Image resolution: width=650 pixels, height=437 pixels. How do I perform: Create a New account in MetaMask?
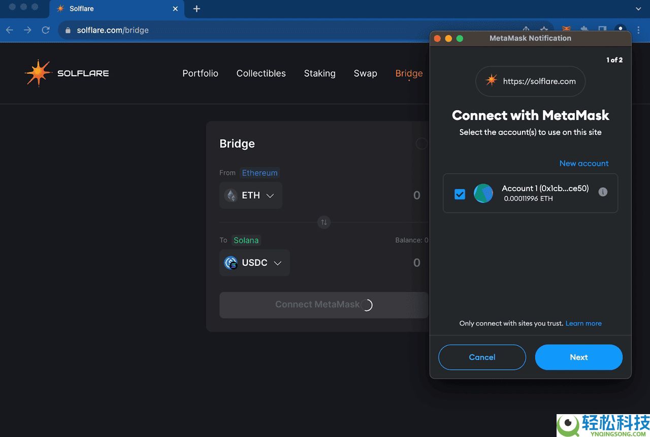tap(584, 163)
